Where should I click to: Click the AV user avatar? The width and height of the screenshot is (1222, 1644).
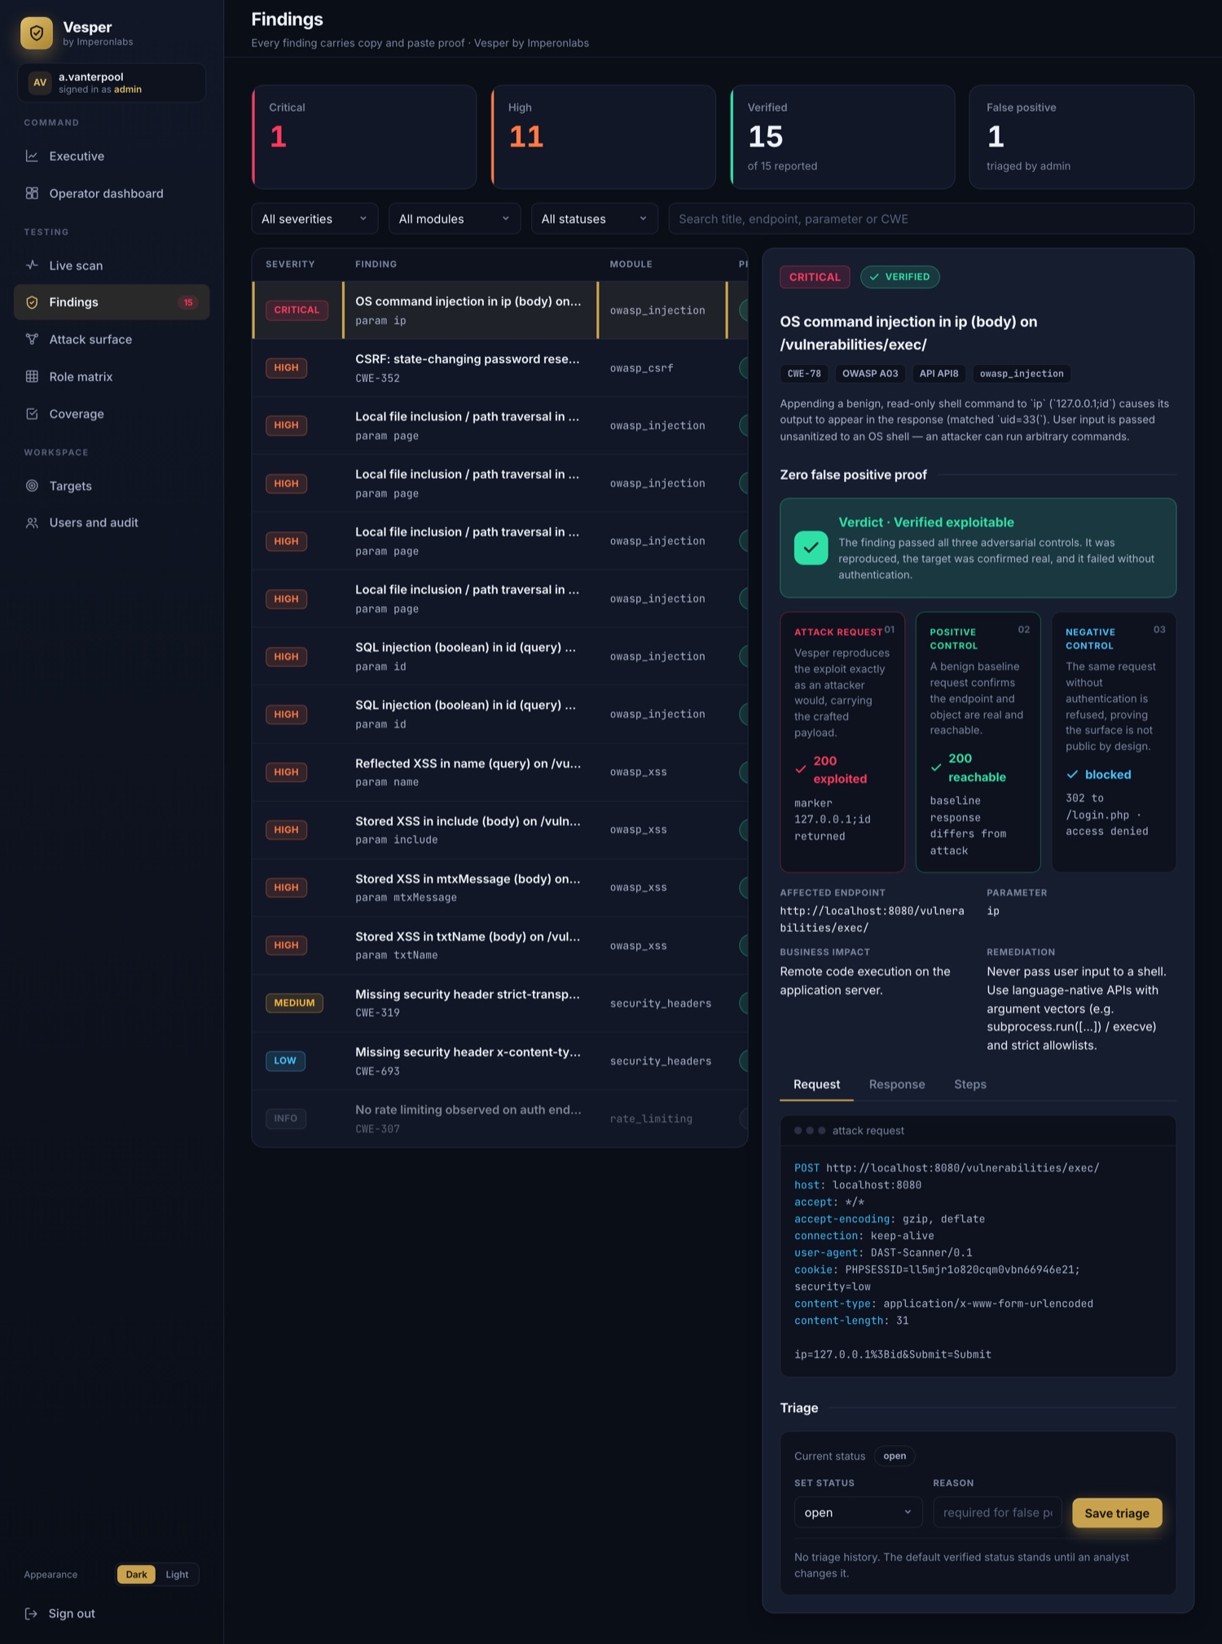[40, 82]
